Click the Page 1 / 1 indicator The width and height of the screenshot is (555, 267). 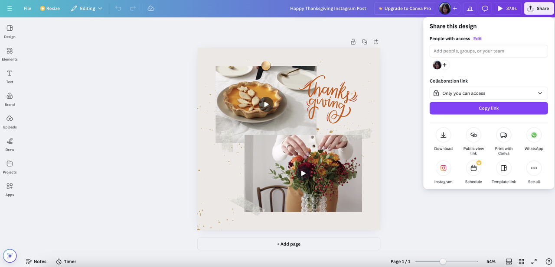400,261
